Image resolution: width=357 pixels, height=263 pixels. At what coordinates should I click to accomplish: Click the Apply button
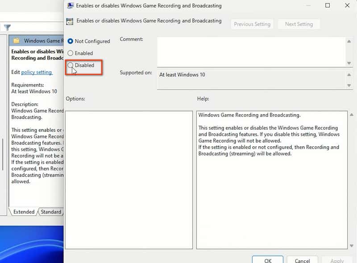point(337,260)
